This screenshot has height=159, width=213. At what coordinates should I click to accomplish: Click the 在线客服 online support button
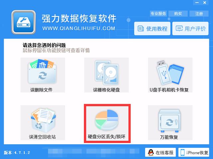[160, 152]
